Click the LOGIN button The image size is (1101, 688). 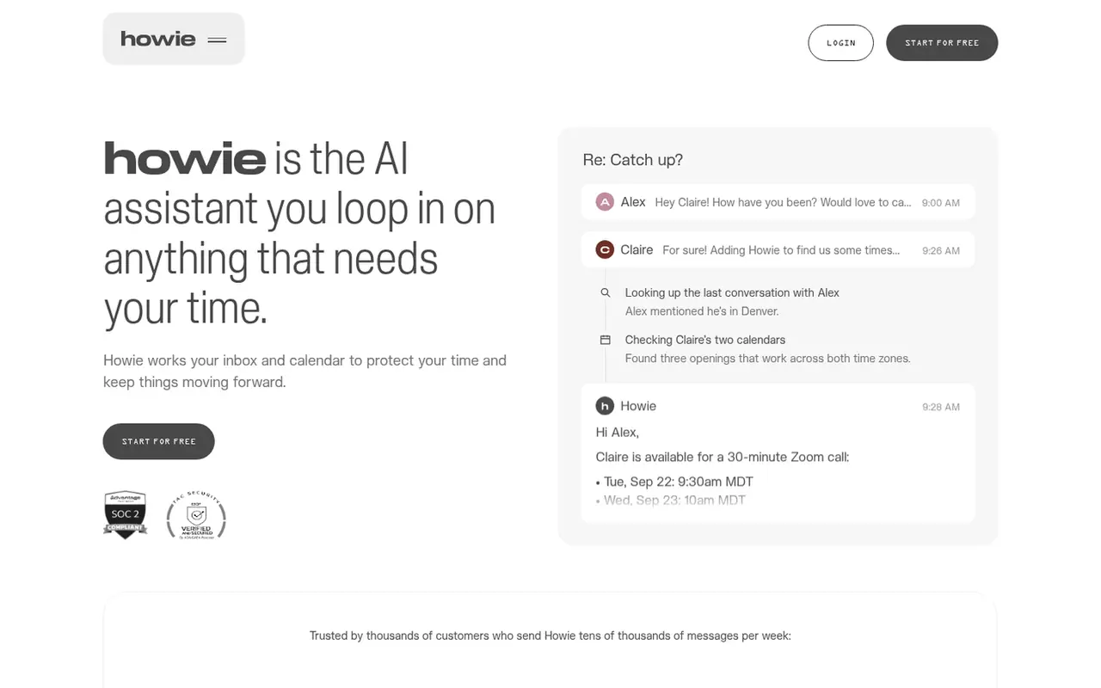click(x=840, y=43)
